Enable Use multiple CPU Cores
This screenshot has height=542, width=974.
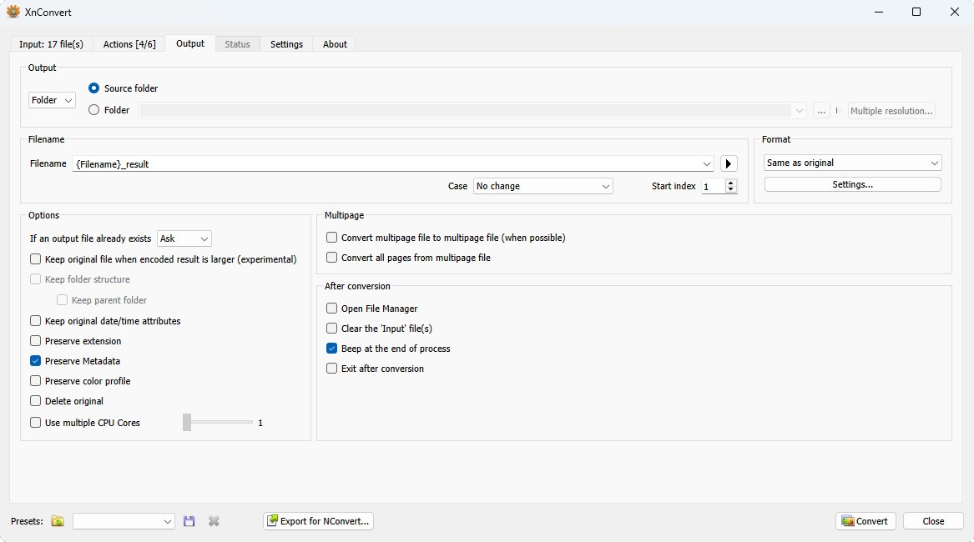coord(35,423)
